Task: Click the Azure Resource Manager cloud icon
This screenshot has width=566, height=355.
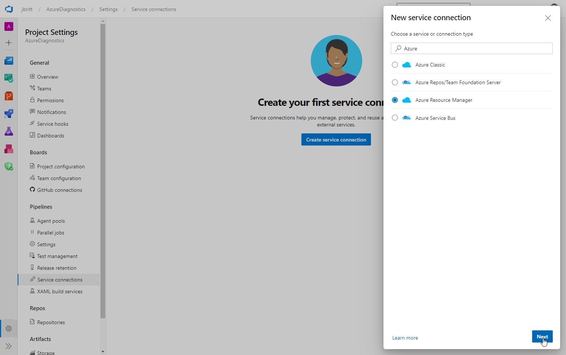Action: 407,100
